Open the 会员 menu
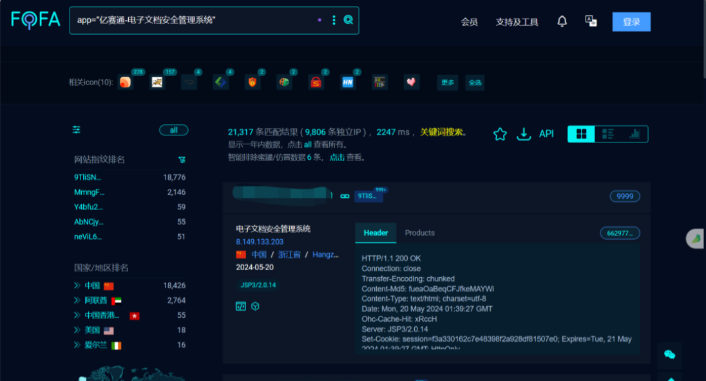The image size is (706, 381). 469,22
